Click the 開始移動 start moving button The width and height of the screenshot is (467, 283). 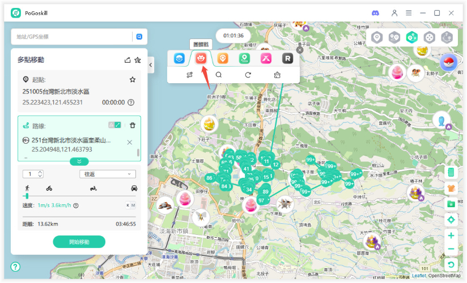(79, 242)
